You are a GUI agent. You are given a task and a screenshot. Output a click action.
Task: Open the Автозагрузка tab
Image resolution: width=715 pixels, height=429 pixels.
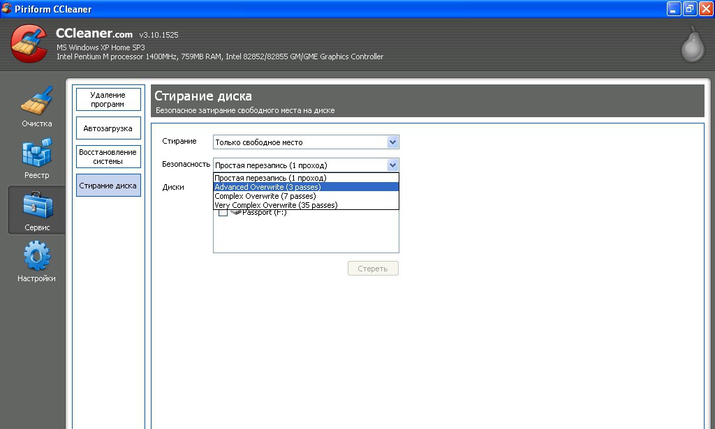coord(108,128)
